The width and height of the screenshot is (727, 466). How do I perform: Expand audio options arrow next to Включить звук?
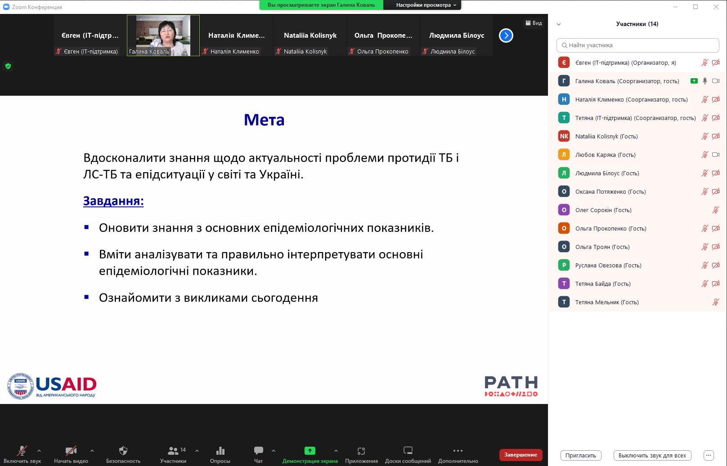click(x=39, y=450)
